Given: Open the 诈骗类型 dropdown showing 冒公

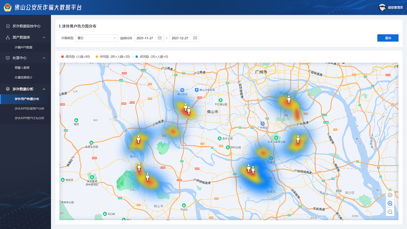Looking at the screenshot, I should click(97, 38).
